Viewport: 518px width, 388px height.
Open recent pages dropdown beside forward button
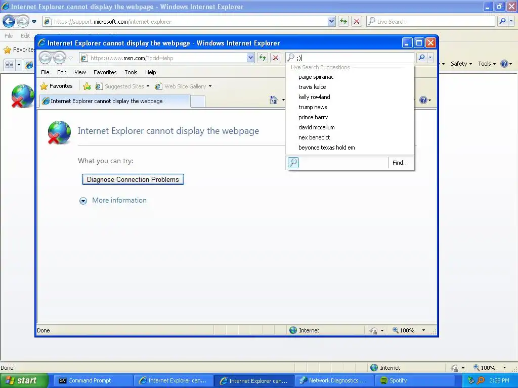click(71, 58)
